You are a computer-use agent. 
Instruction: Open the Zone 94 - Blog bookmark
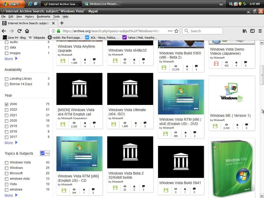[14, 38]
